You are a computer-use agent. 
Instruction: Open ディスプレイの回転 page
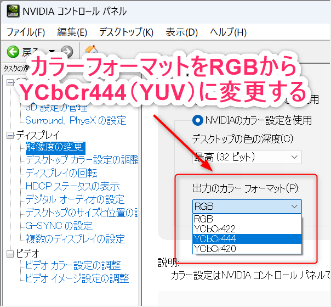coord(61,174)
